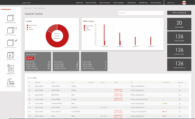This screenshot has width=195, height=119.
Task: Click action icon for row online 17.10.17
Action: pyautogui.click(x=180, y=90)
